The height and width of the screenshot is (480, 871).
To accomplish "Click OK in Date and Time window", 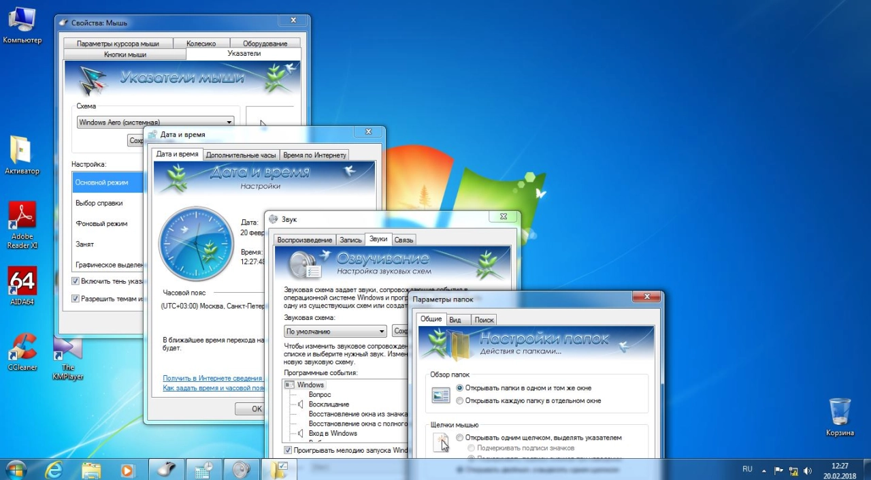I will (250, 409).
